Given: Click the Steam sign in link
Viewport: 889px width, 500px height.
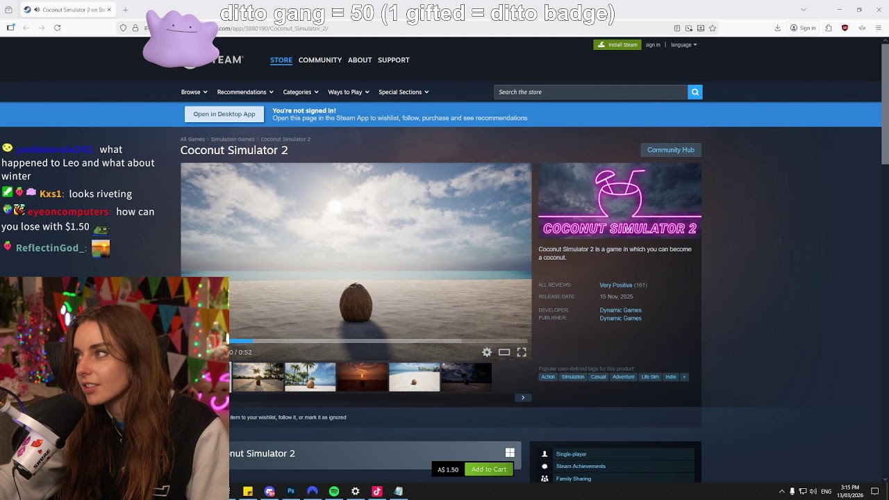Looking at the screenshot, I should (x=653, y=44).
